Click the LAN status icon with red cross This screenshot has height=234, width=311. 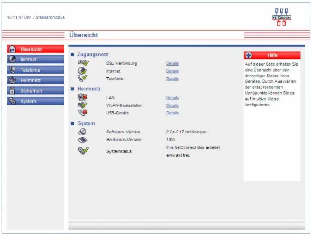click(x=82, y=97)
